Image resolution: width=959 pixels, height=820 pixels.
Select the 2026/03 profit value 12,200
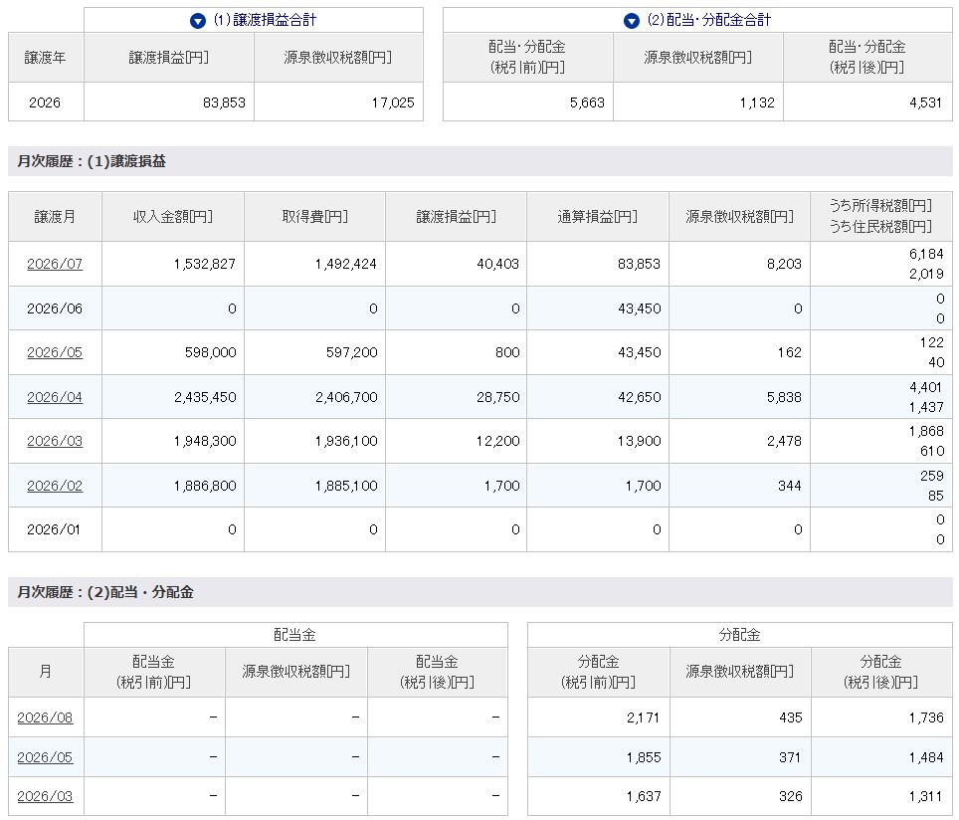497,441
